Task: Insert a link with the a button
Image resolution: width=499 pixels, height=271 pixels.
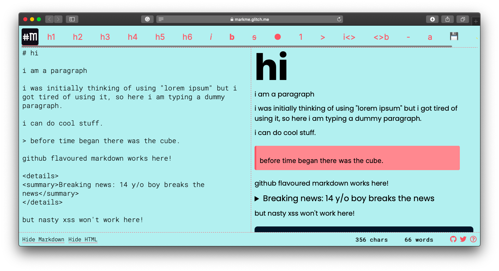Action: pos(430,37)
